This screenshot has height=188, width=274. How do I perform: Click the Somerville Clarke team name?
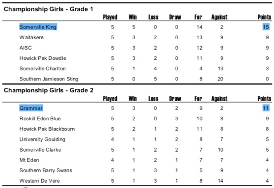40,150
